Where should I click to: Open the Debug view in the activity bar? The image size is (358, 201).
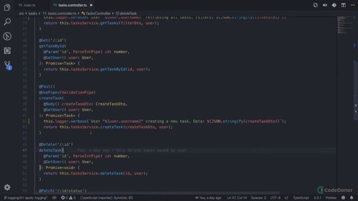click(x=7, y=36)
